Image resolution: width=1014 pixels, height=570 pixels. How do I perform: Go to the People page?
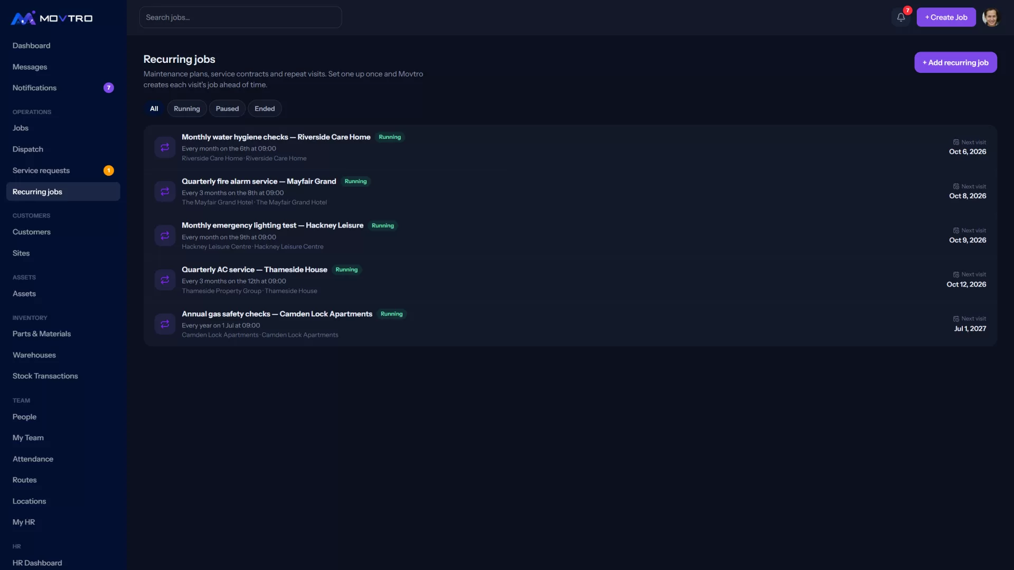63,416
